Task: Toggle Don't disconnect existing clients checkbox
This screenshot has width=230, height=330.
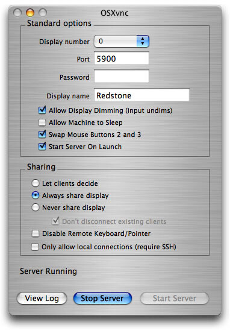Action: click(x=55, y=221)
